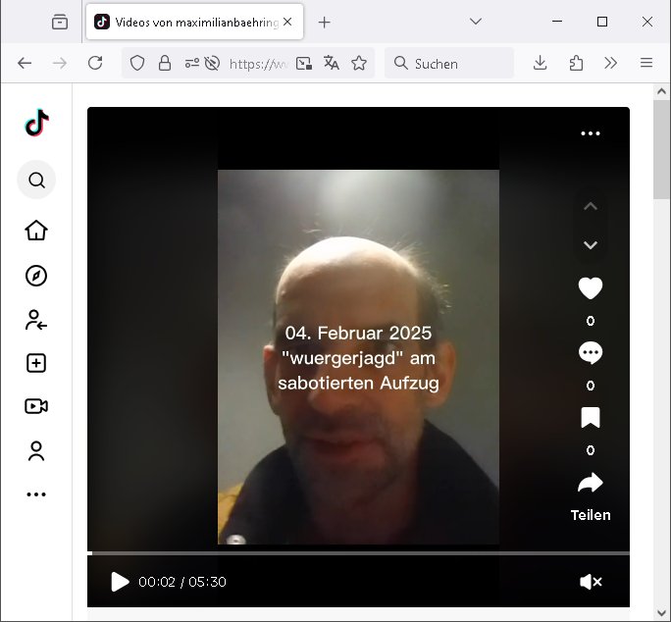Open the Firefox hamburger application menu
The width and height of the screenshot is (671, 622).
646,63
